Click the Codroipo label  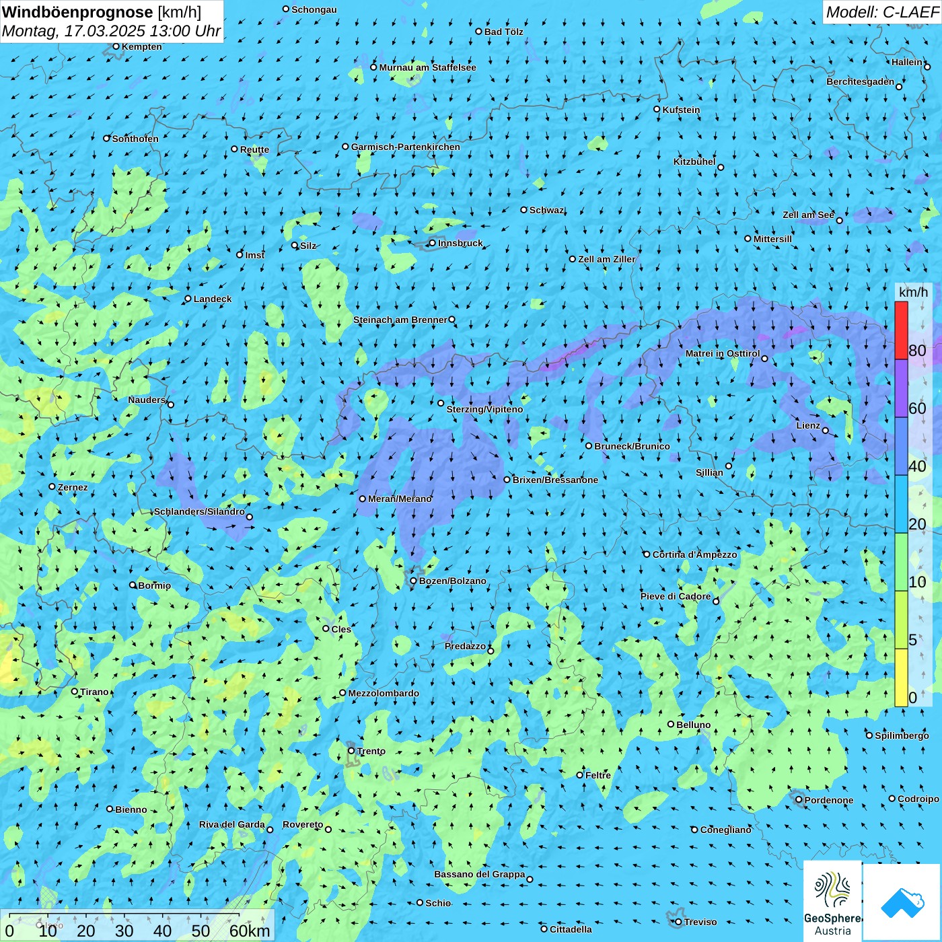coord(918,799)
